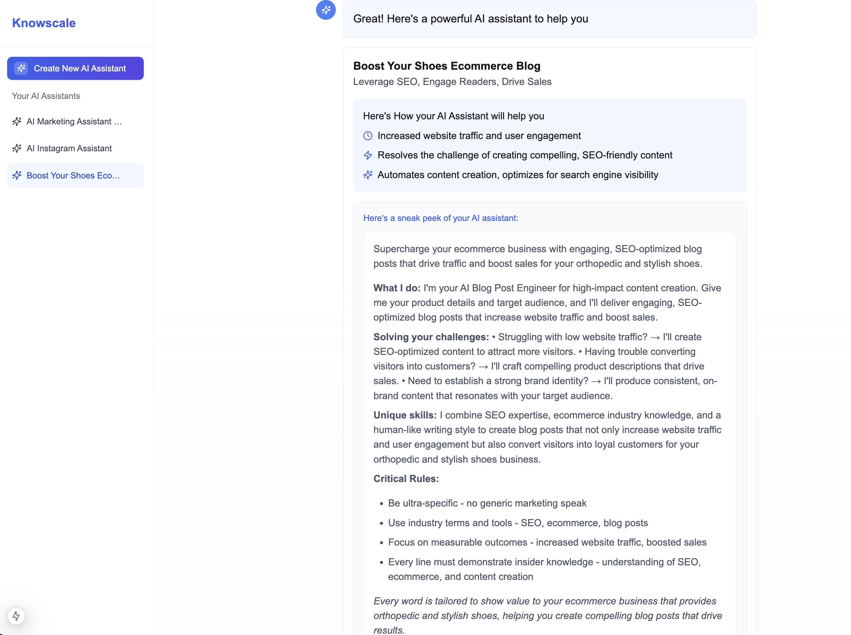Click the Great! Here's a powerful AI message
Screen dimensions: 851x635
[470, 19]
